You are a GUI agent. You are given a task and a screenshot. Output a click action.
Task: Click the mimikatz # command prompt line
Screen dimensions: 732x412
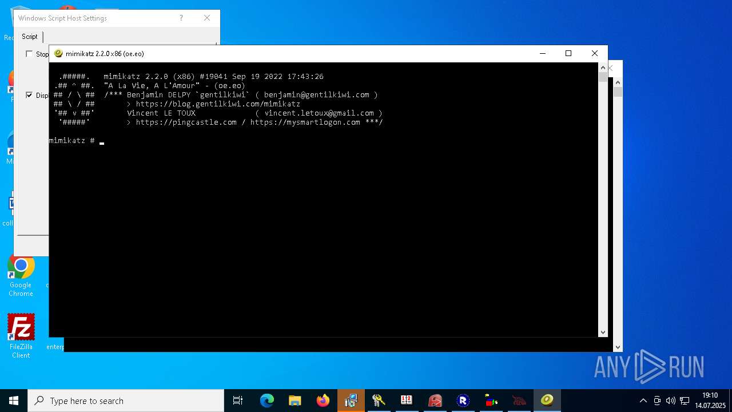point(77,141)
